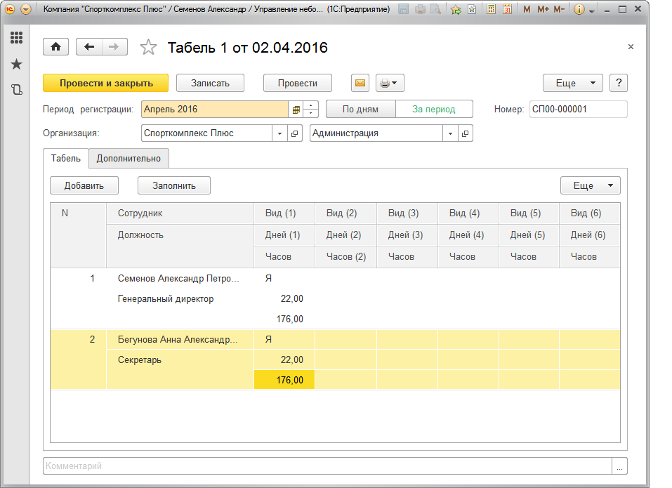Open the history icon in the left sidebar
This screenshot has height=488, width=672.
16,89
